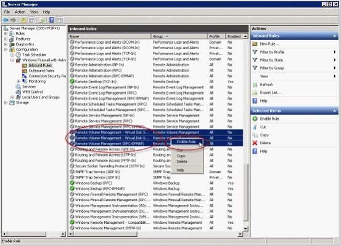Collapse the Configuration tree node

6,49
